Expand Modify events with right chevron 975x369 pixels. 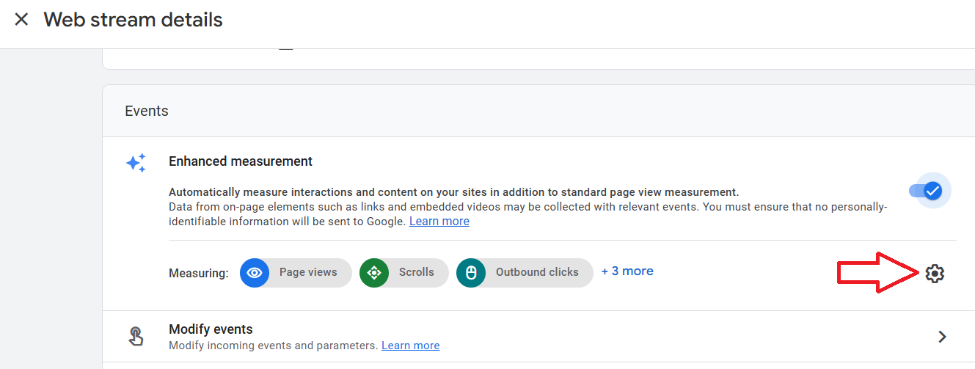click(942, 337)
